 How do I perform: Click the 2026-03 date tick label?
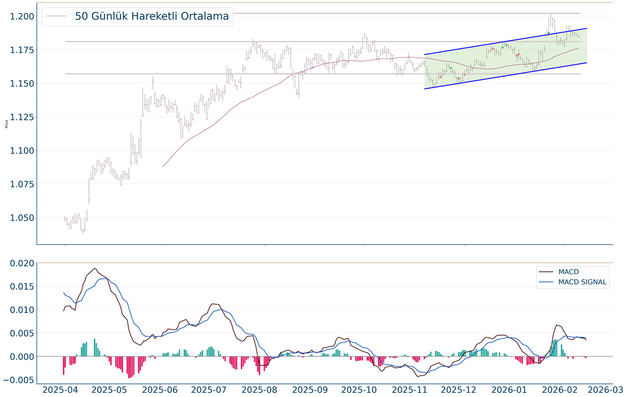(x=602, y=389)
